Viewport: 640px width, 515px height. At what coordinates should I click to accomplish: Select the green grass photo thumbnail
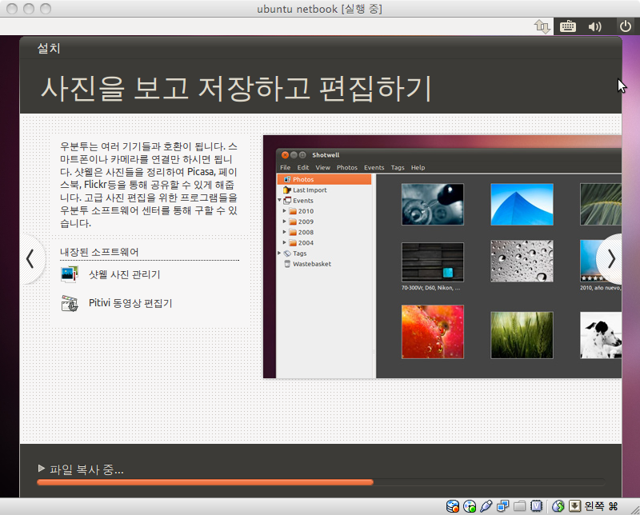coord(522,335)
